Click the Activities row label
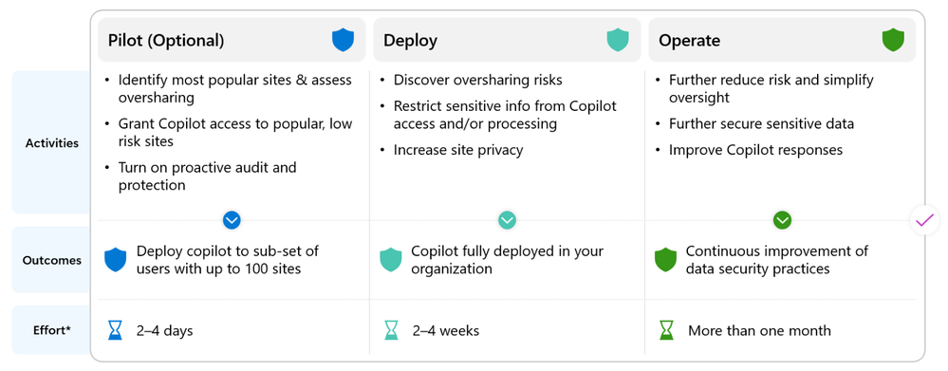This screenshot has width=948, height=371. 50,142
